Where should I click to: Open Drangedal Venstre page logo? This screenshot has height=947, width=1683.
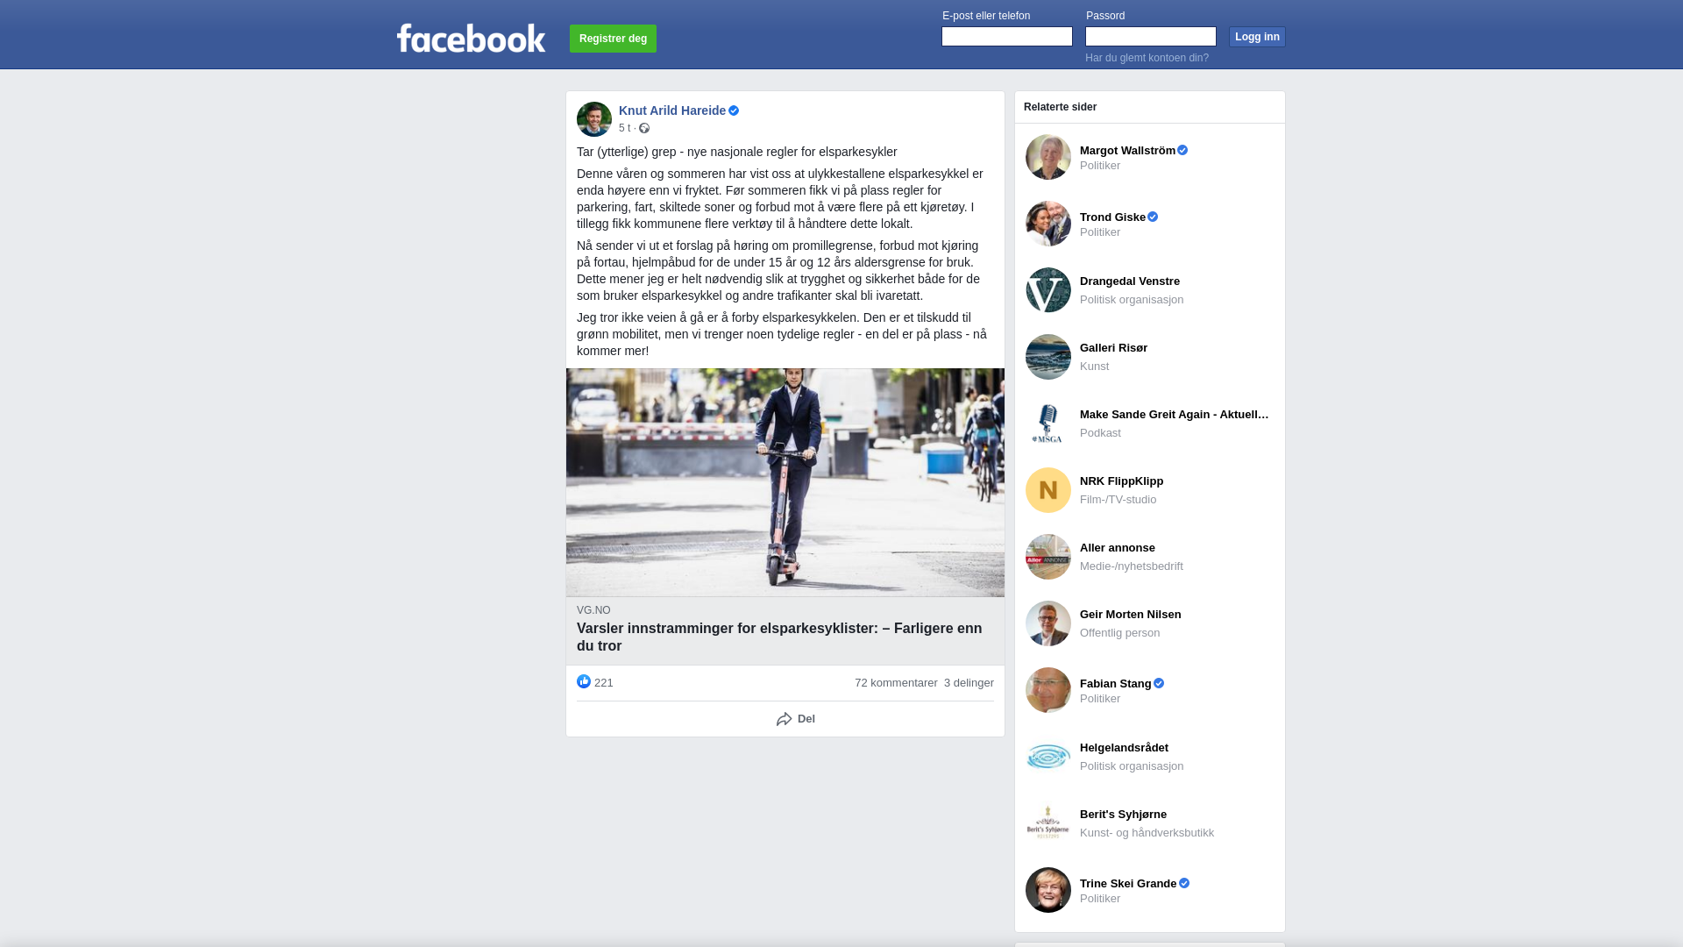click(x=1048, y=290)
